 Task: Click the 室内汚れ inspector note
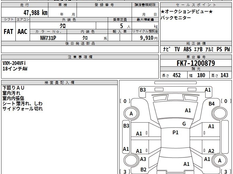click(11, 93)
